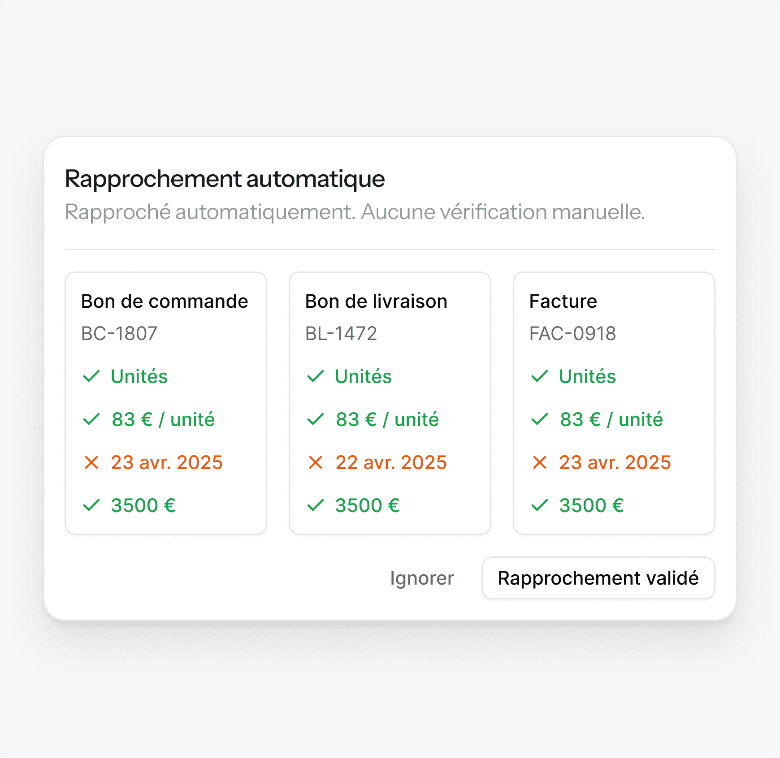780x758 pixels.
Task: Click the Facture card heading
Action: 563,301
